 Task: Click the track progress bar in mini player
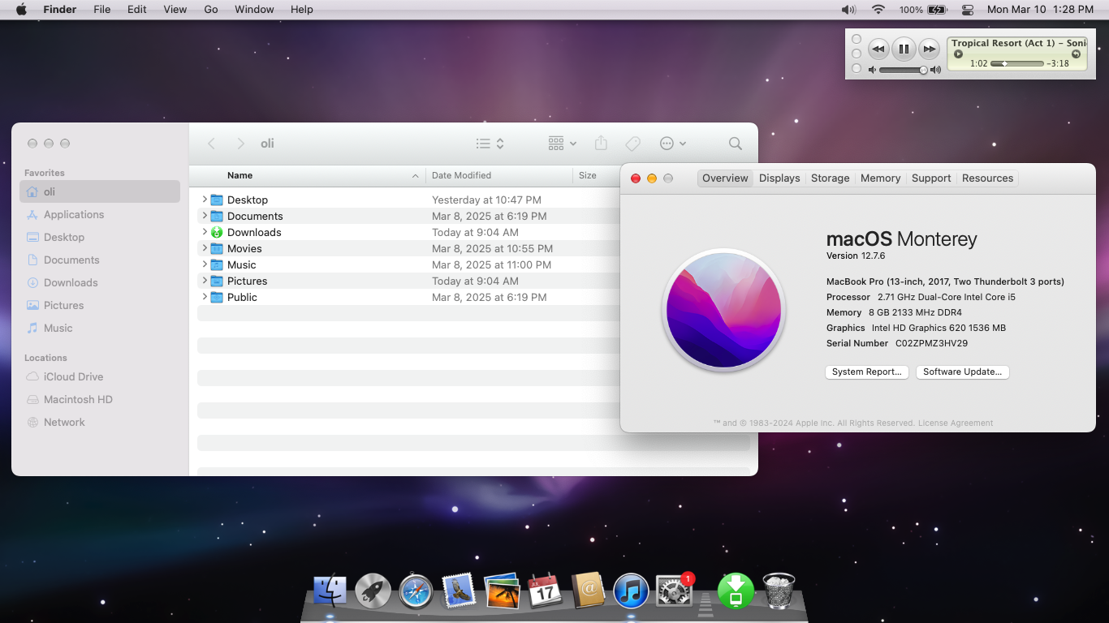coord(1017,63)
